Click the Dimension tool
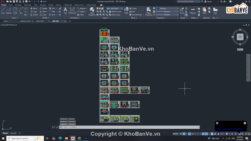This screenshot has height=141, width=251. pos(72,11)
